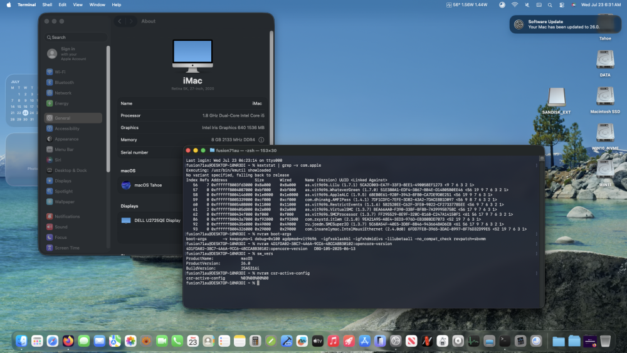Screen dimensions: 627x353
Task: Open Control Center in menu bar
Action: (562, 5)
